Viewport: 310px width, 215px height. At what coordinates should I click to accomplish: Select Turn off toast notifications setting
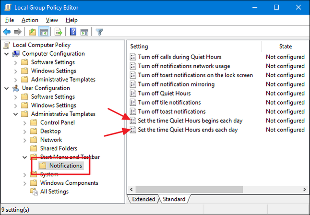coord(172,111)
